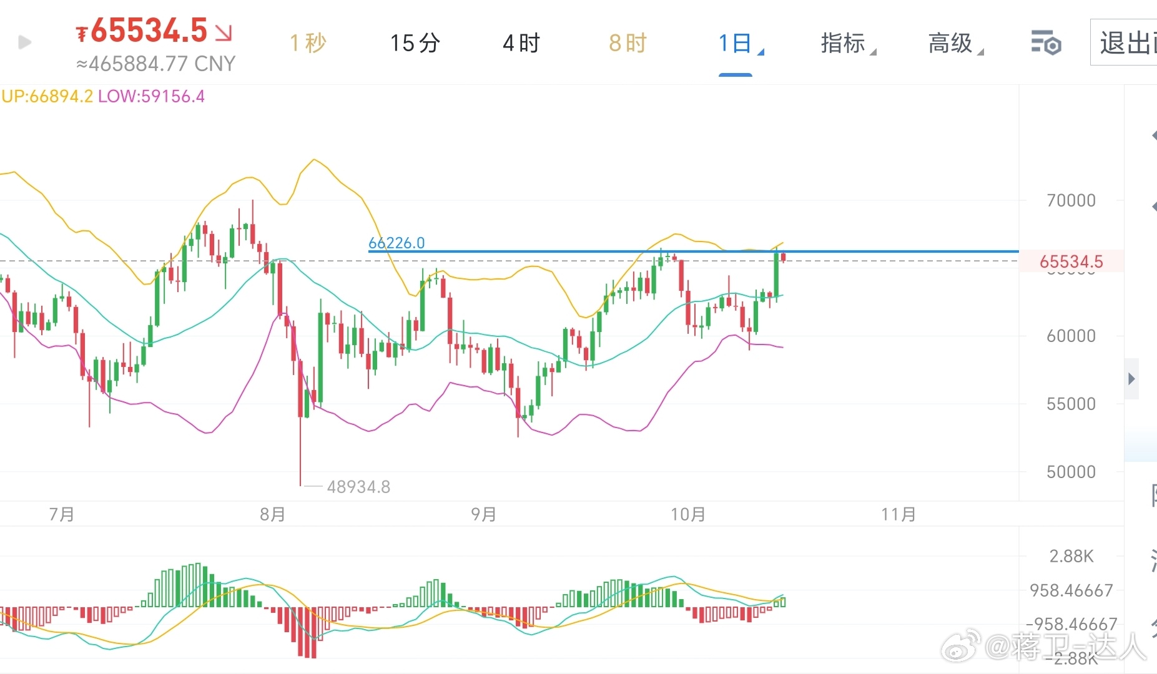Click the 7月 date axis label
This screenshot has width=1157, height=674.
tap(62, 514)
